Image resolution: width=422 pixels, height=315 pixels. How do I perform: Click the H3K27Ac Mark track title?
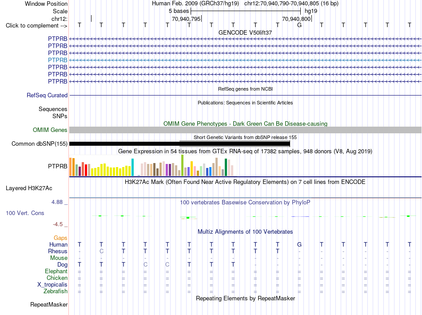(x=245, y=182)
